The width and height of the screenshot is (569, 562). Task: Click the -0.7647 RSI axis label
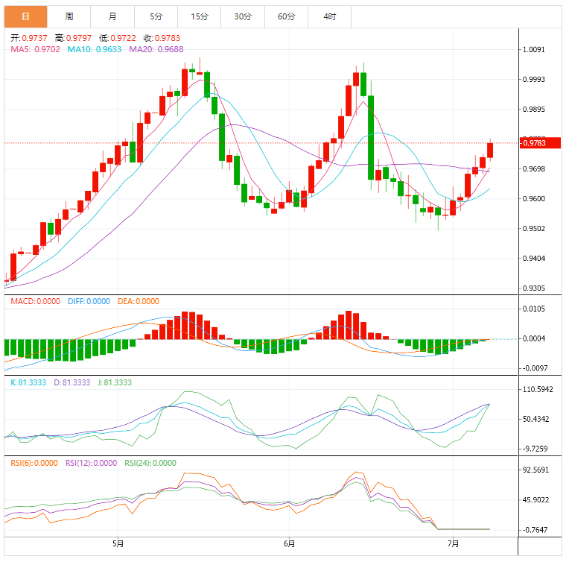(x=535, y=530)
